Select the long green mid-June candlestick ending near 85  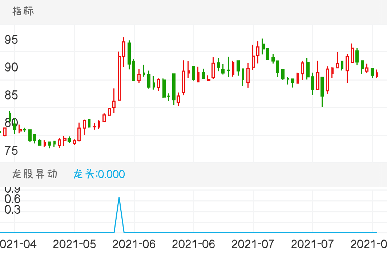[x=174, y=86]
